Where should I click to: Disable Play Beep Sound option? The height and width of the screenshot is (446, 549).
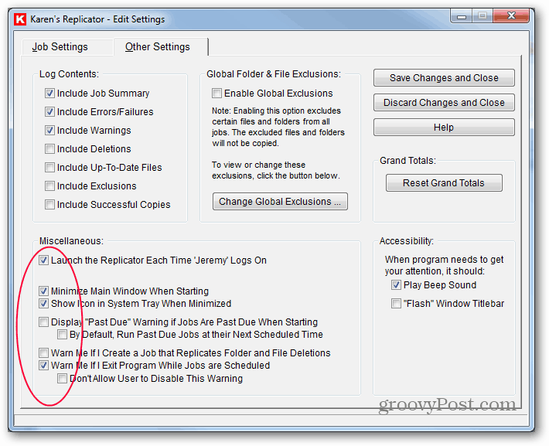click(396, 285)
